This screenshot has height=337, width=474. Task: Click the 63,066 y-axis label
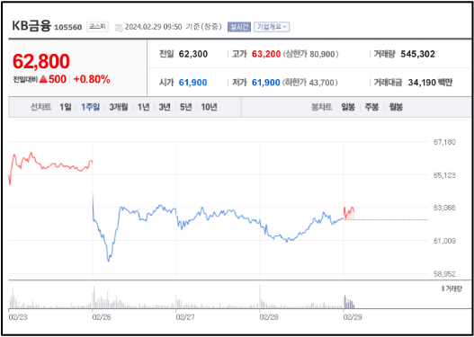(444, 208)
